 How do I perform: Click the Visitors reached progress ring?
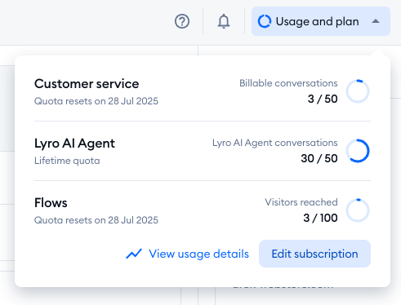358,210
